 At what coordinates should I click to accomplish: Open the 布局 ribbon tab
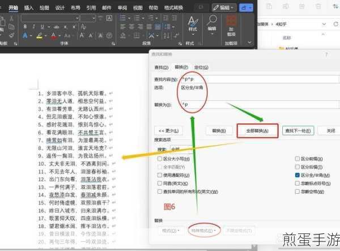(x=75, y=8)
